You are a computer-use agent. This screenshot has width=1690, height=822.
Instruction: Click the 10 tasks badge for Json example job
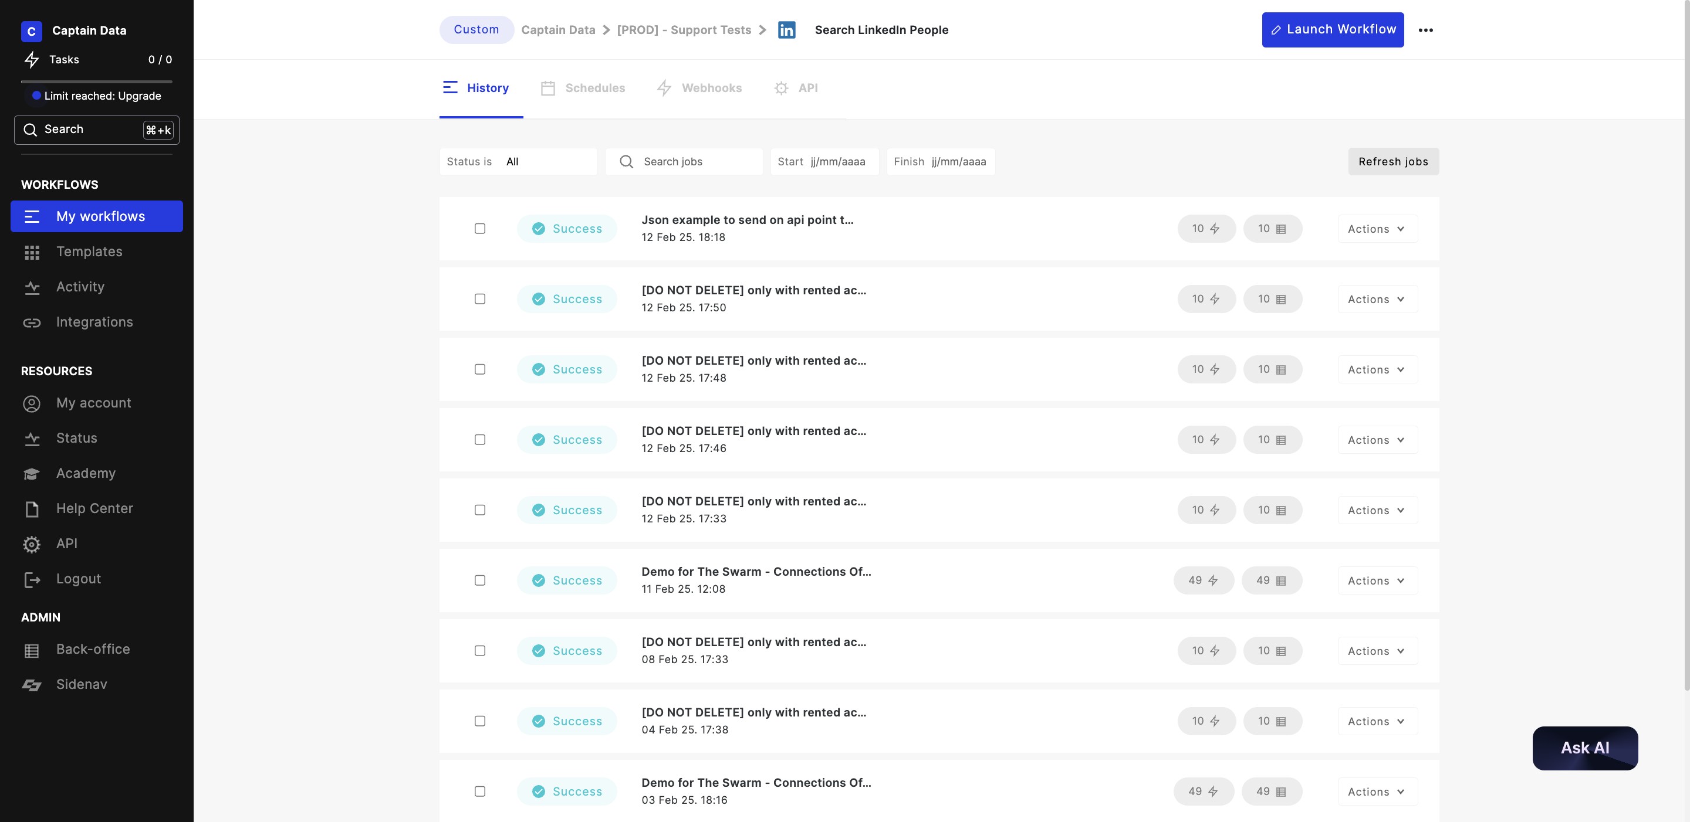pyautogui.click(x=1206, y=229)
